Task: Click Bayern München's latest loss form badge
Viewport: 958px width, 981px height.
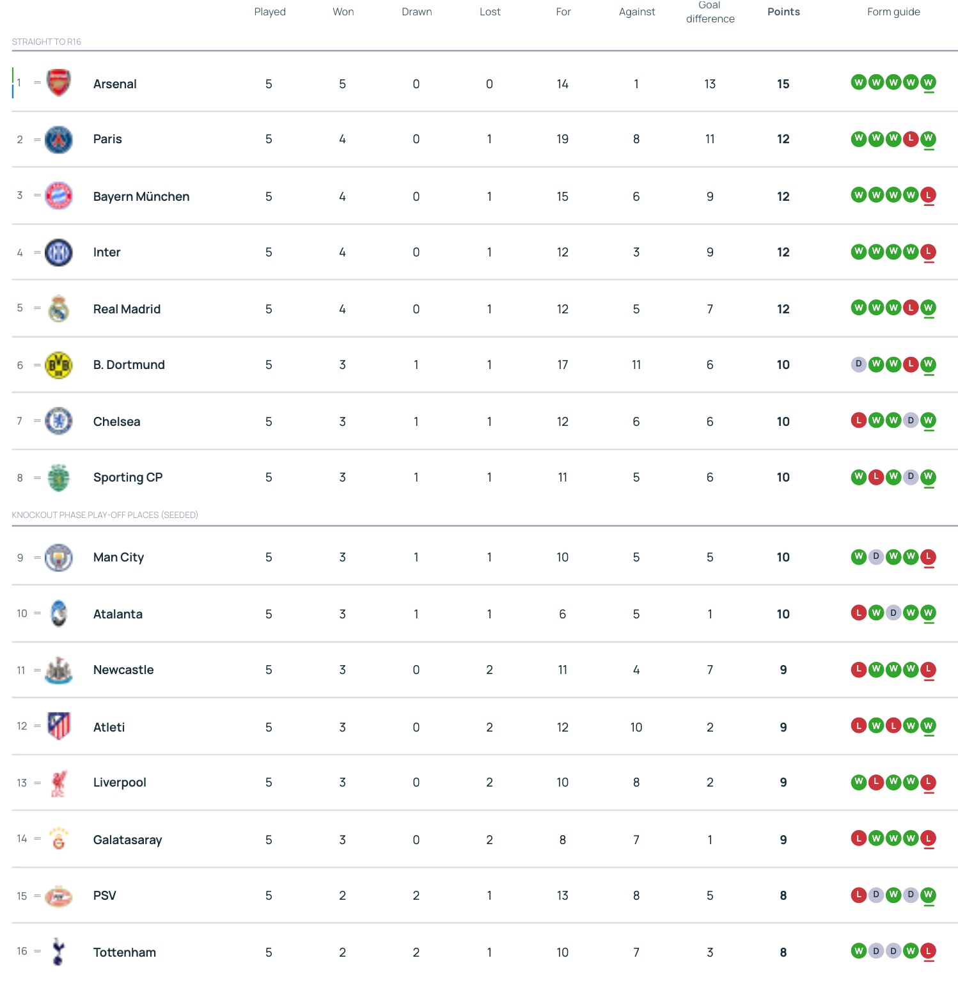Action: pyautogui.click(x=928, y=195)
